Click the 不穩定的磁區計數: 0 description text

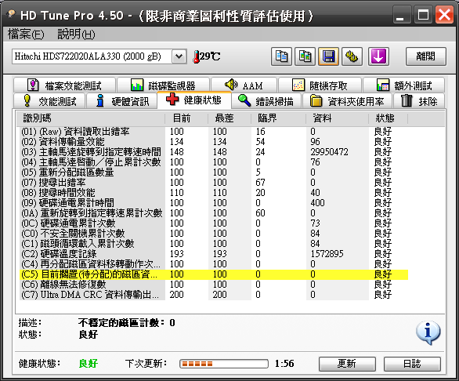tap(126, 323)
